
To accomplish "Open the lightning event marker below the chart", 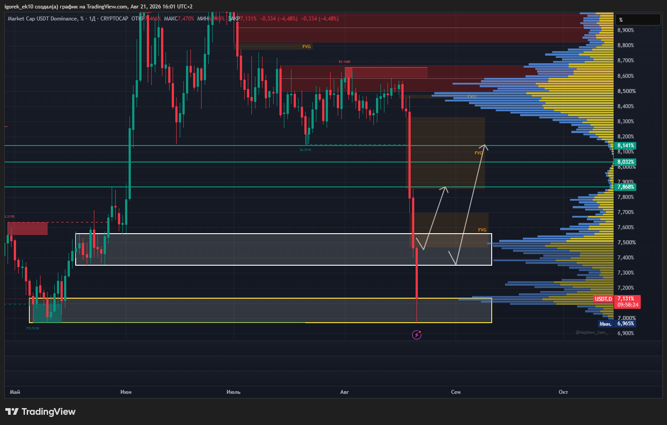I will (x=416, y=335).
